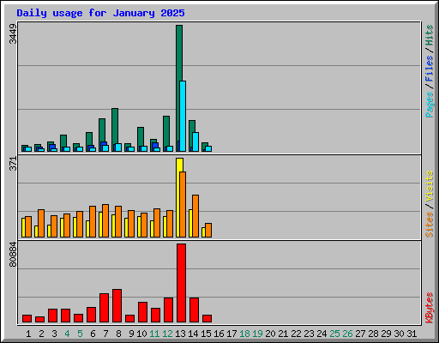The width and height of the screenshot is (439, 343).
Task: Click the yellow 'Visits' legend label
Action: pyautogui.click(x=429, y=186)
